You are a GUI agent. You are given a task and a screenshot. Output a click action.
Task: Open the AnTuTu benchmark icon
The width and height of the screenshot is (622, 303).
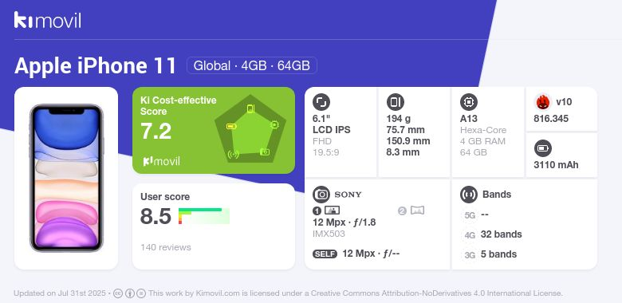[543, 102]
